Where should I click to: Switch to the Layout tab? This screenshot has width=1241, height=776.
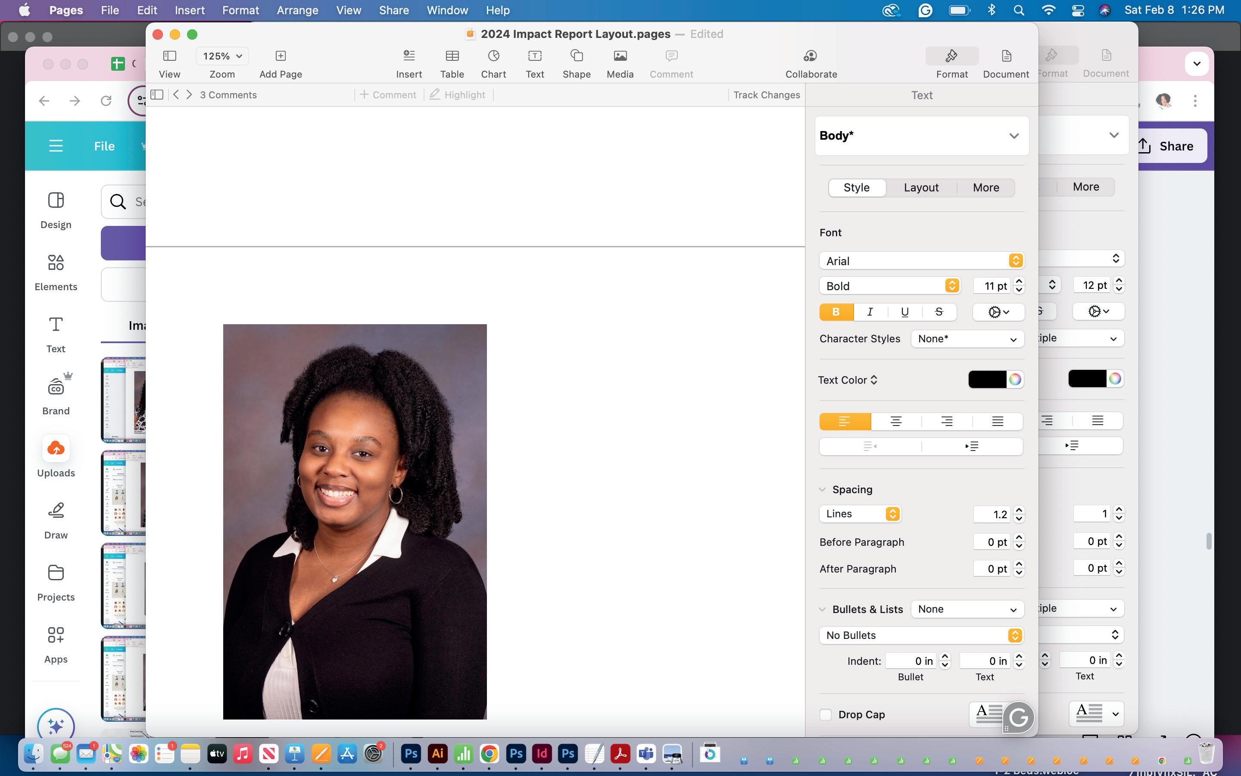point(921,188)
